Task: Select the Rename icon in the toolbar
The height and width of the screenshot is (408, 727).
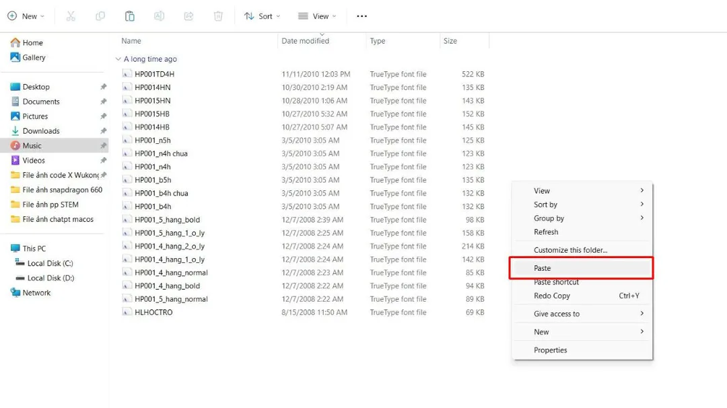Action: (x=159, y=16)
